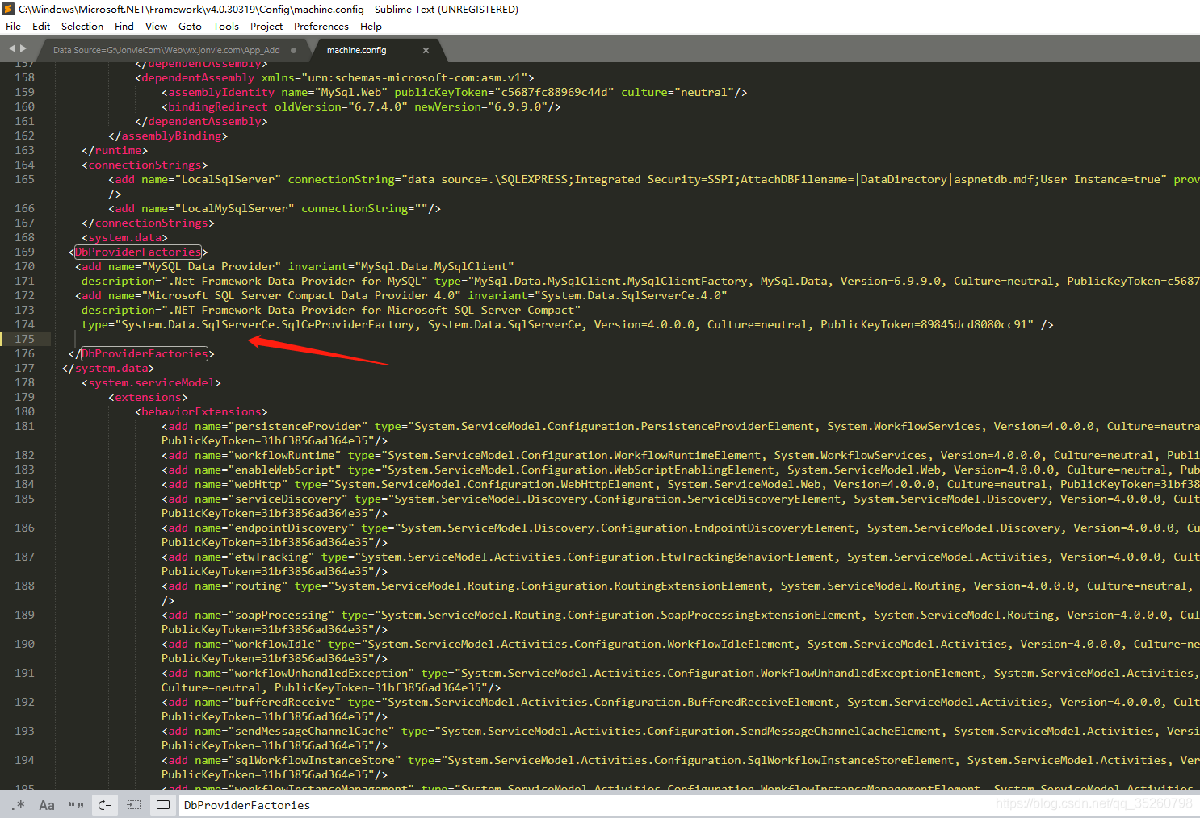Toggle highlight matches option
The width and height of the screenshot is (1200, 818).
(163, 805)
